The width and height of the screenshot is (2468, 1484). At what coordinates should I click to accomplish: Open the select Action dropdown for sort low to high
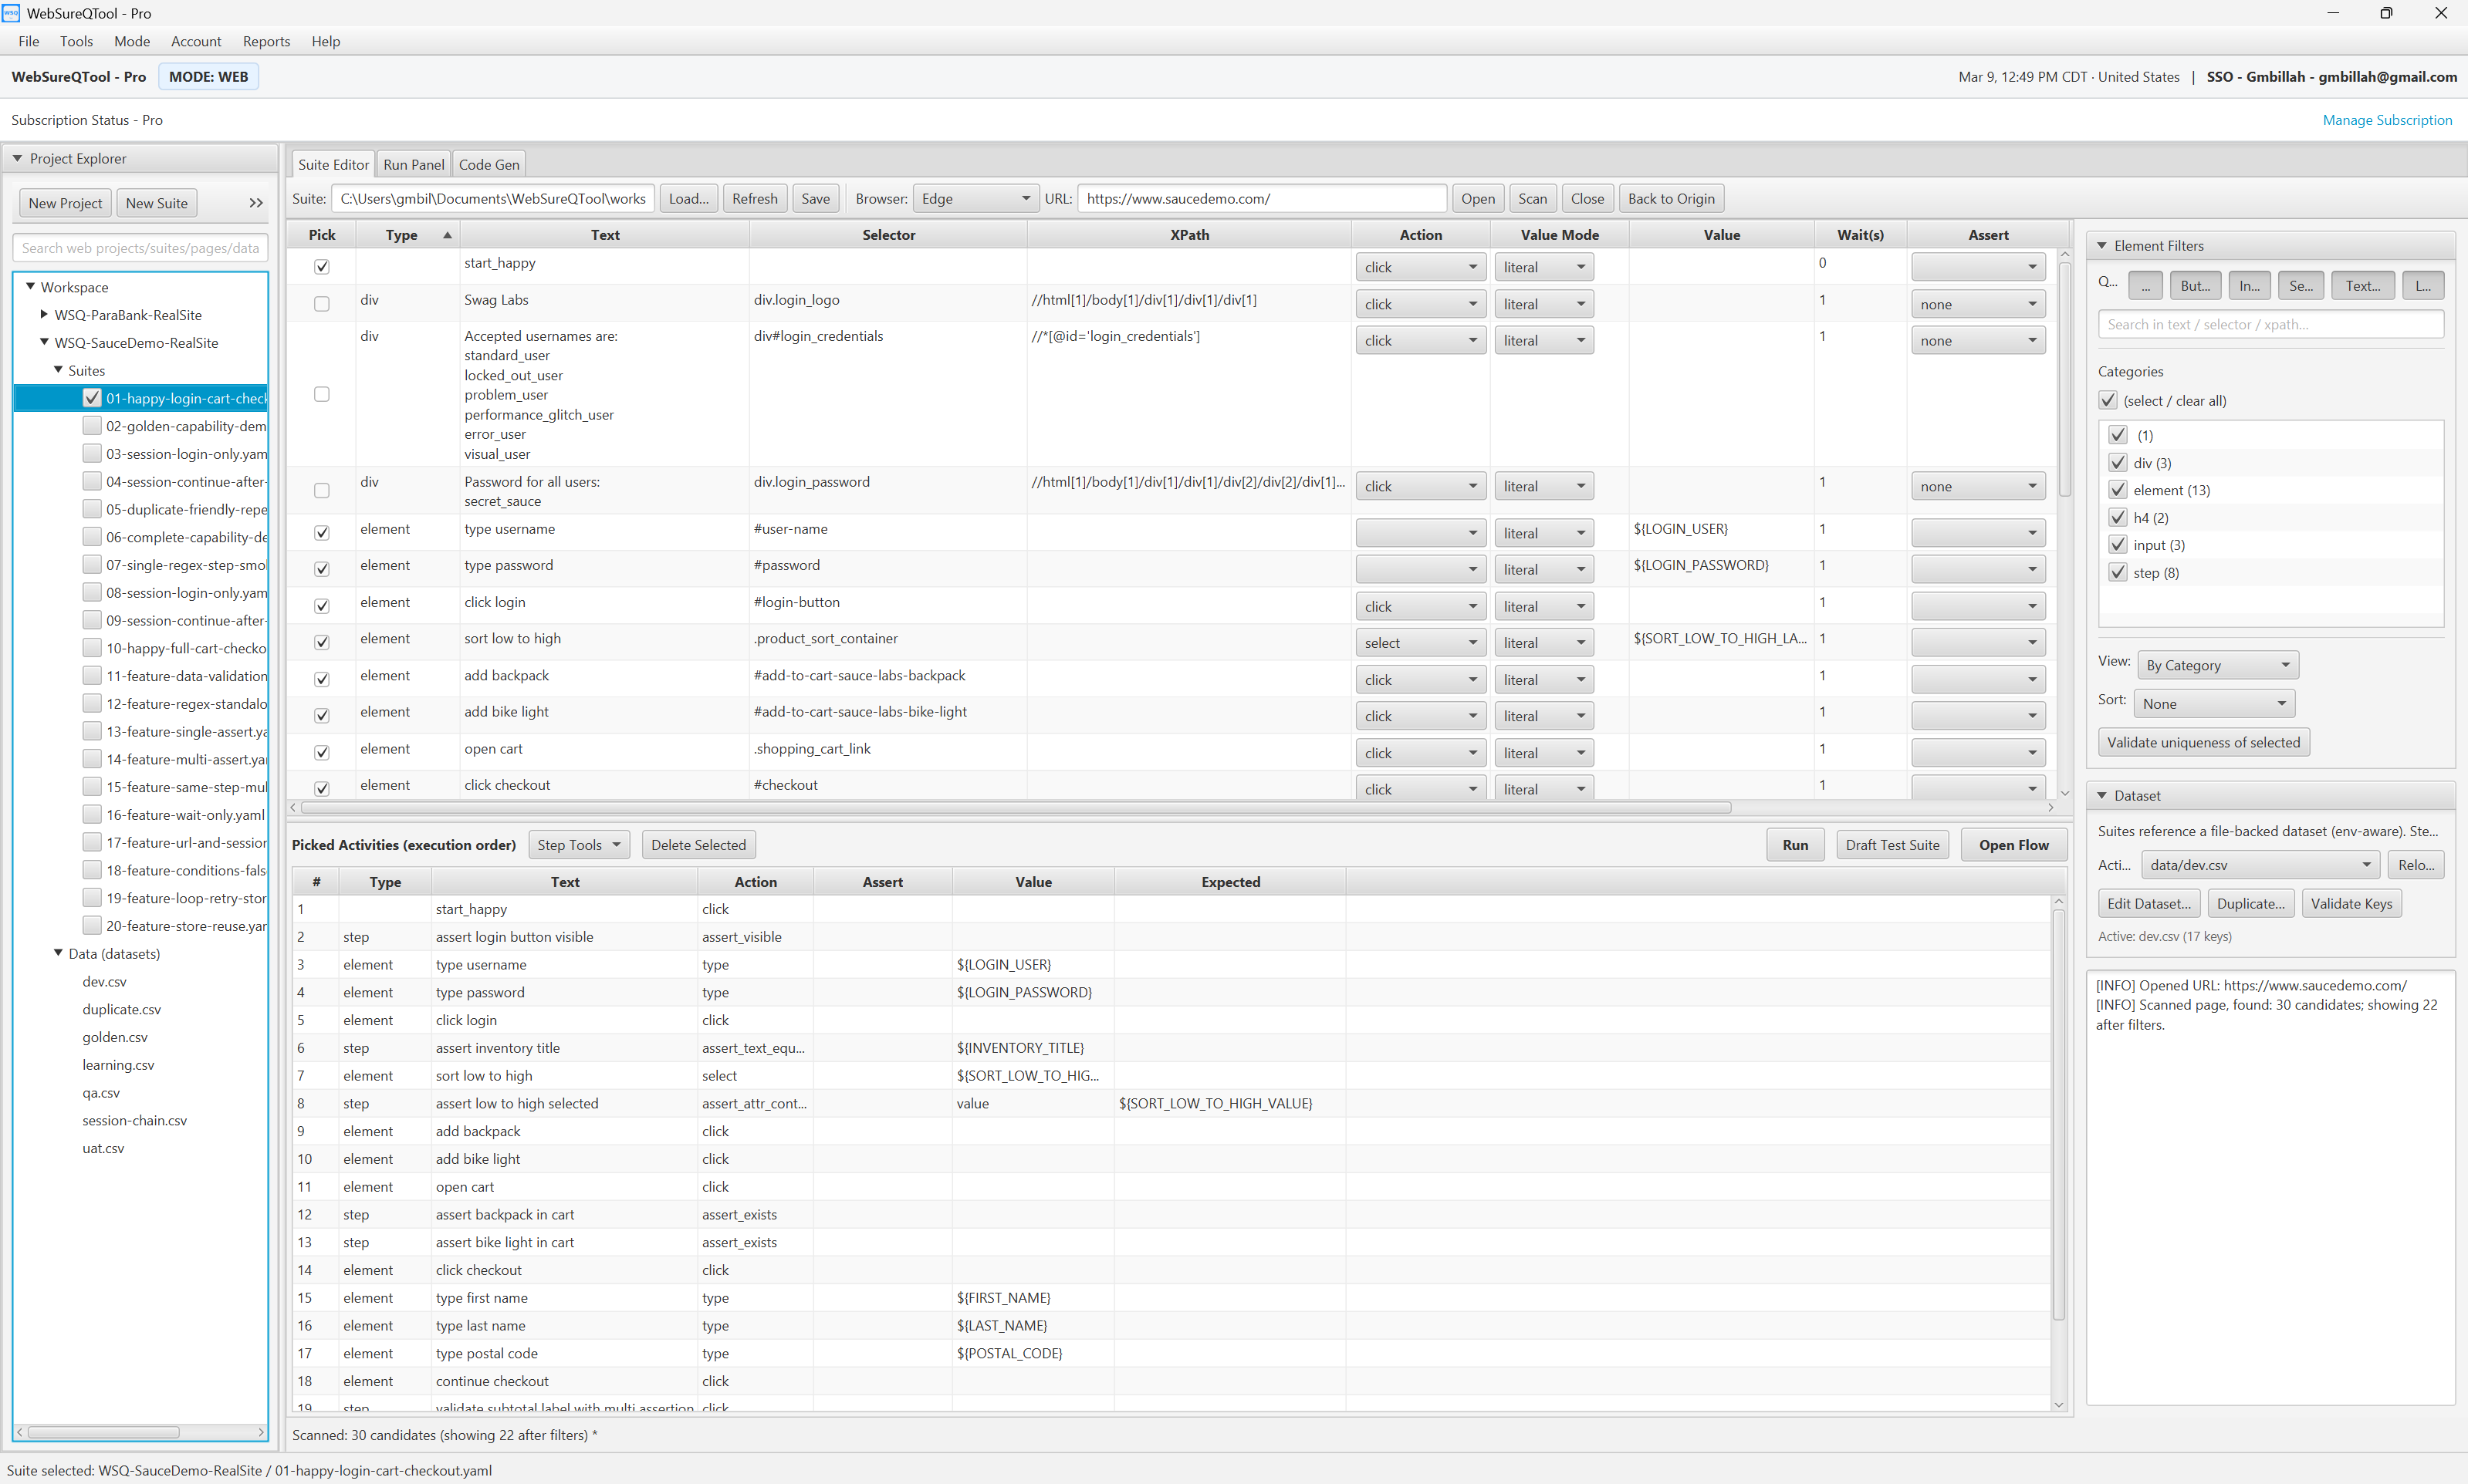[1419, 643]
